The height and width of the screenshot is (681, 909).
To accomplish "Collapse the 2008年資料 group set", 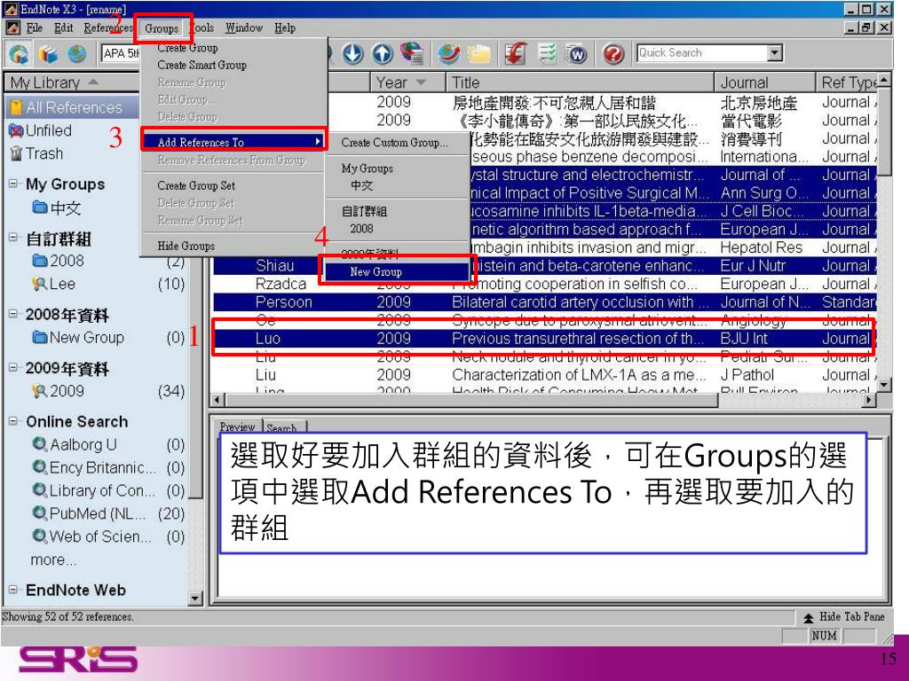I will pos(13,314).
